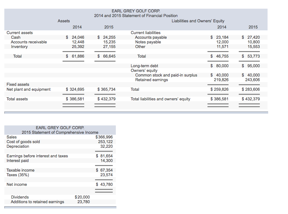Click Total liabilities and owners' equity label

[x=160, y=99]
